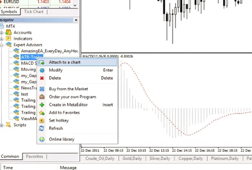Click the Set hotkey K icon
Screen dimensions: 252x170
(x=42, y=121)
